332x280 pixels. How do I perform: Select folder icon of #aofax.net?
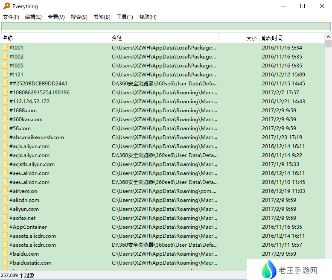[5, 218]
